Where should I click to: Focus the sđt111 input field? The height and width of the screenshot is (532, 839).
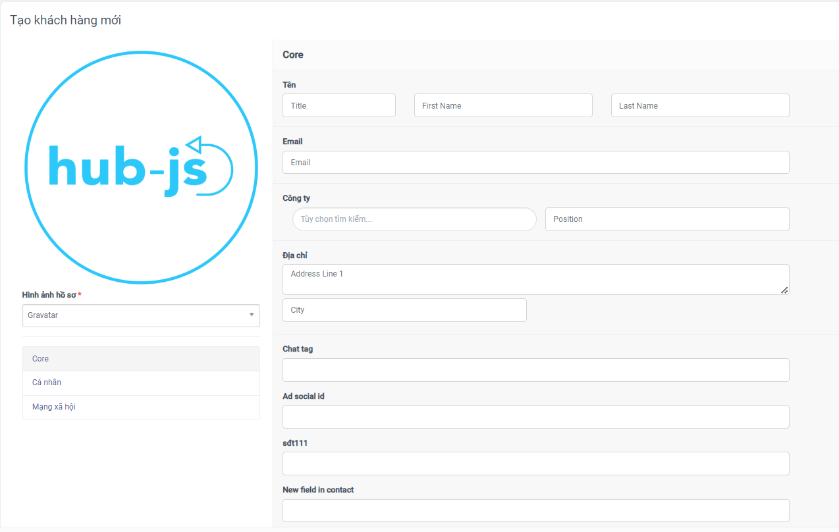point(535,464)
